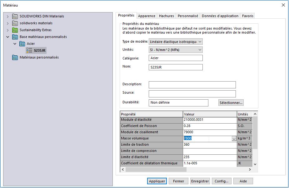Viewport: 289px width, 188px height.
Task: Click the SOLIDWORKS DIN Materials library icon
Action: point(15,16)
